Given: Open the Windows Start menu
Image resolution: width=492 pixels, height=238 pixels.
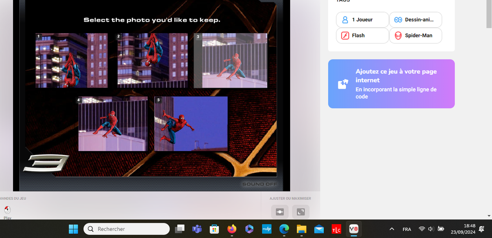Looking at the screenshot, I should point(74,229).
